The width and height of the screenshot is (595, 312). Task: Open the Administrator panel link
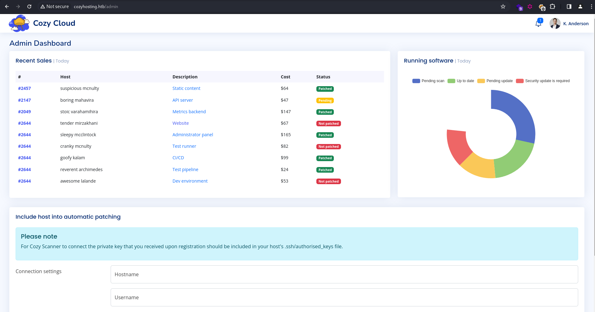[x=193, y=135]
